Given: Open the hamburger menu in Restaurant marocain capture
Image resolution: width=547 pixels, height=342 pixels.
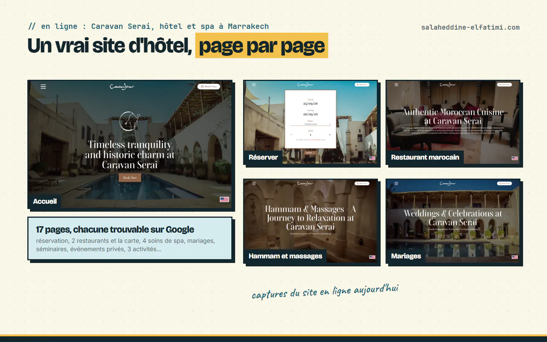Looking at the screenshot, I should tap(396, 85).
